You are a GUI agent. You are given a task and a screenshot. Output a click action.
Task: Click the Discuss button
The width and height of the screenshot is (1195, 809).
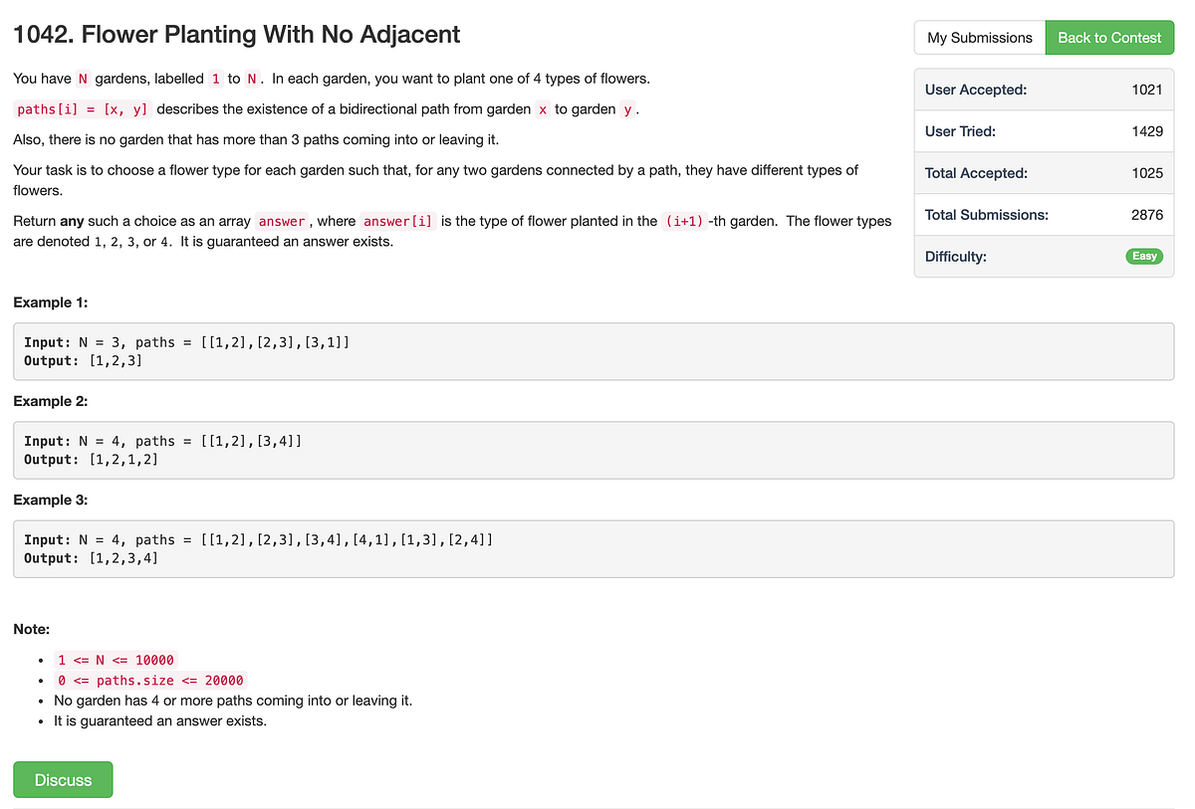click(x=63, y=779)
